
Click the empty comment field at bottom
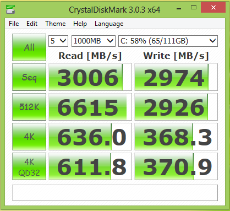(115, 193)
